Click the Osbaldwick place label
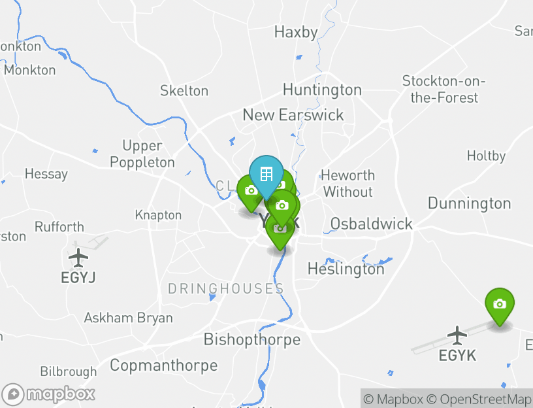The width and height of the screenshot is (533, 408). (372, 224)
